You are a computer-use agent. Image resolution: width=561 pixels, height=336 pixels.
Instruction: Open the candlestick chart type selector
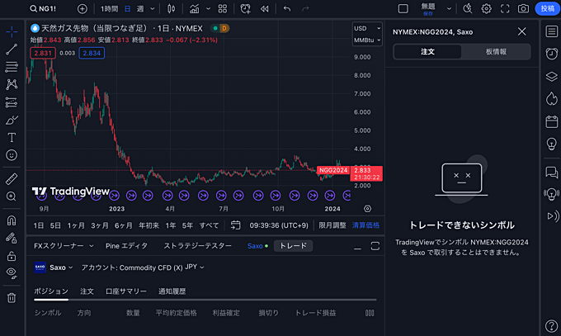coord(172,8)
